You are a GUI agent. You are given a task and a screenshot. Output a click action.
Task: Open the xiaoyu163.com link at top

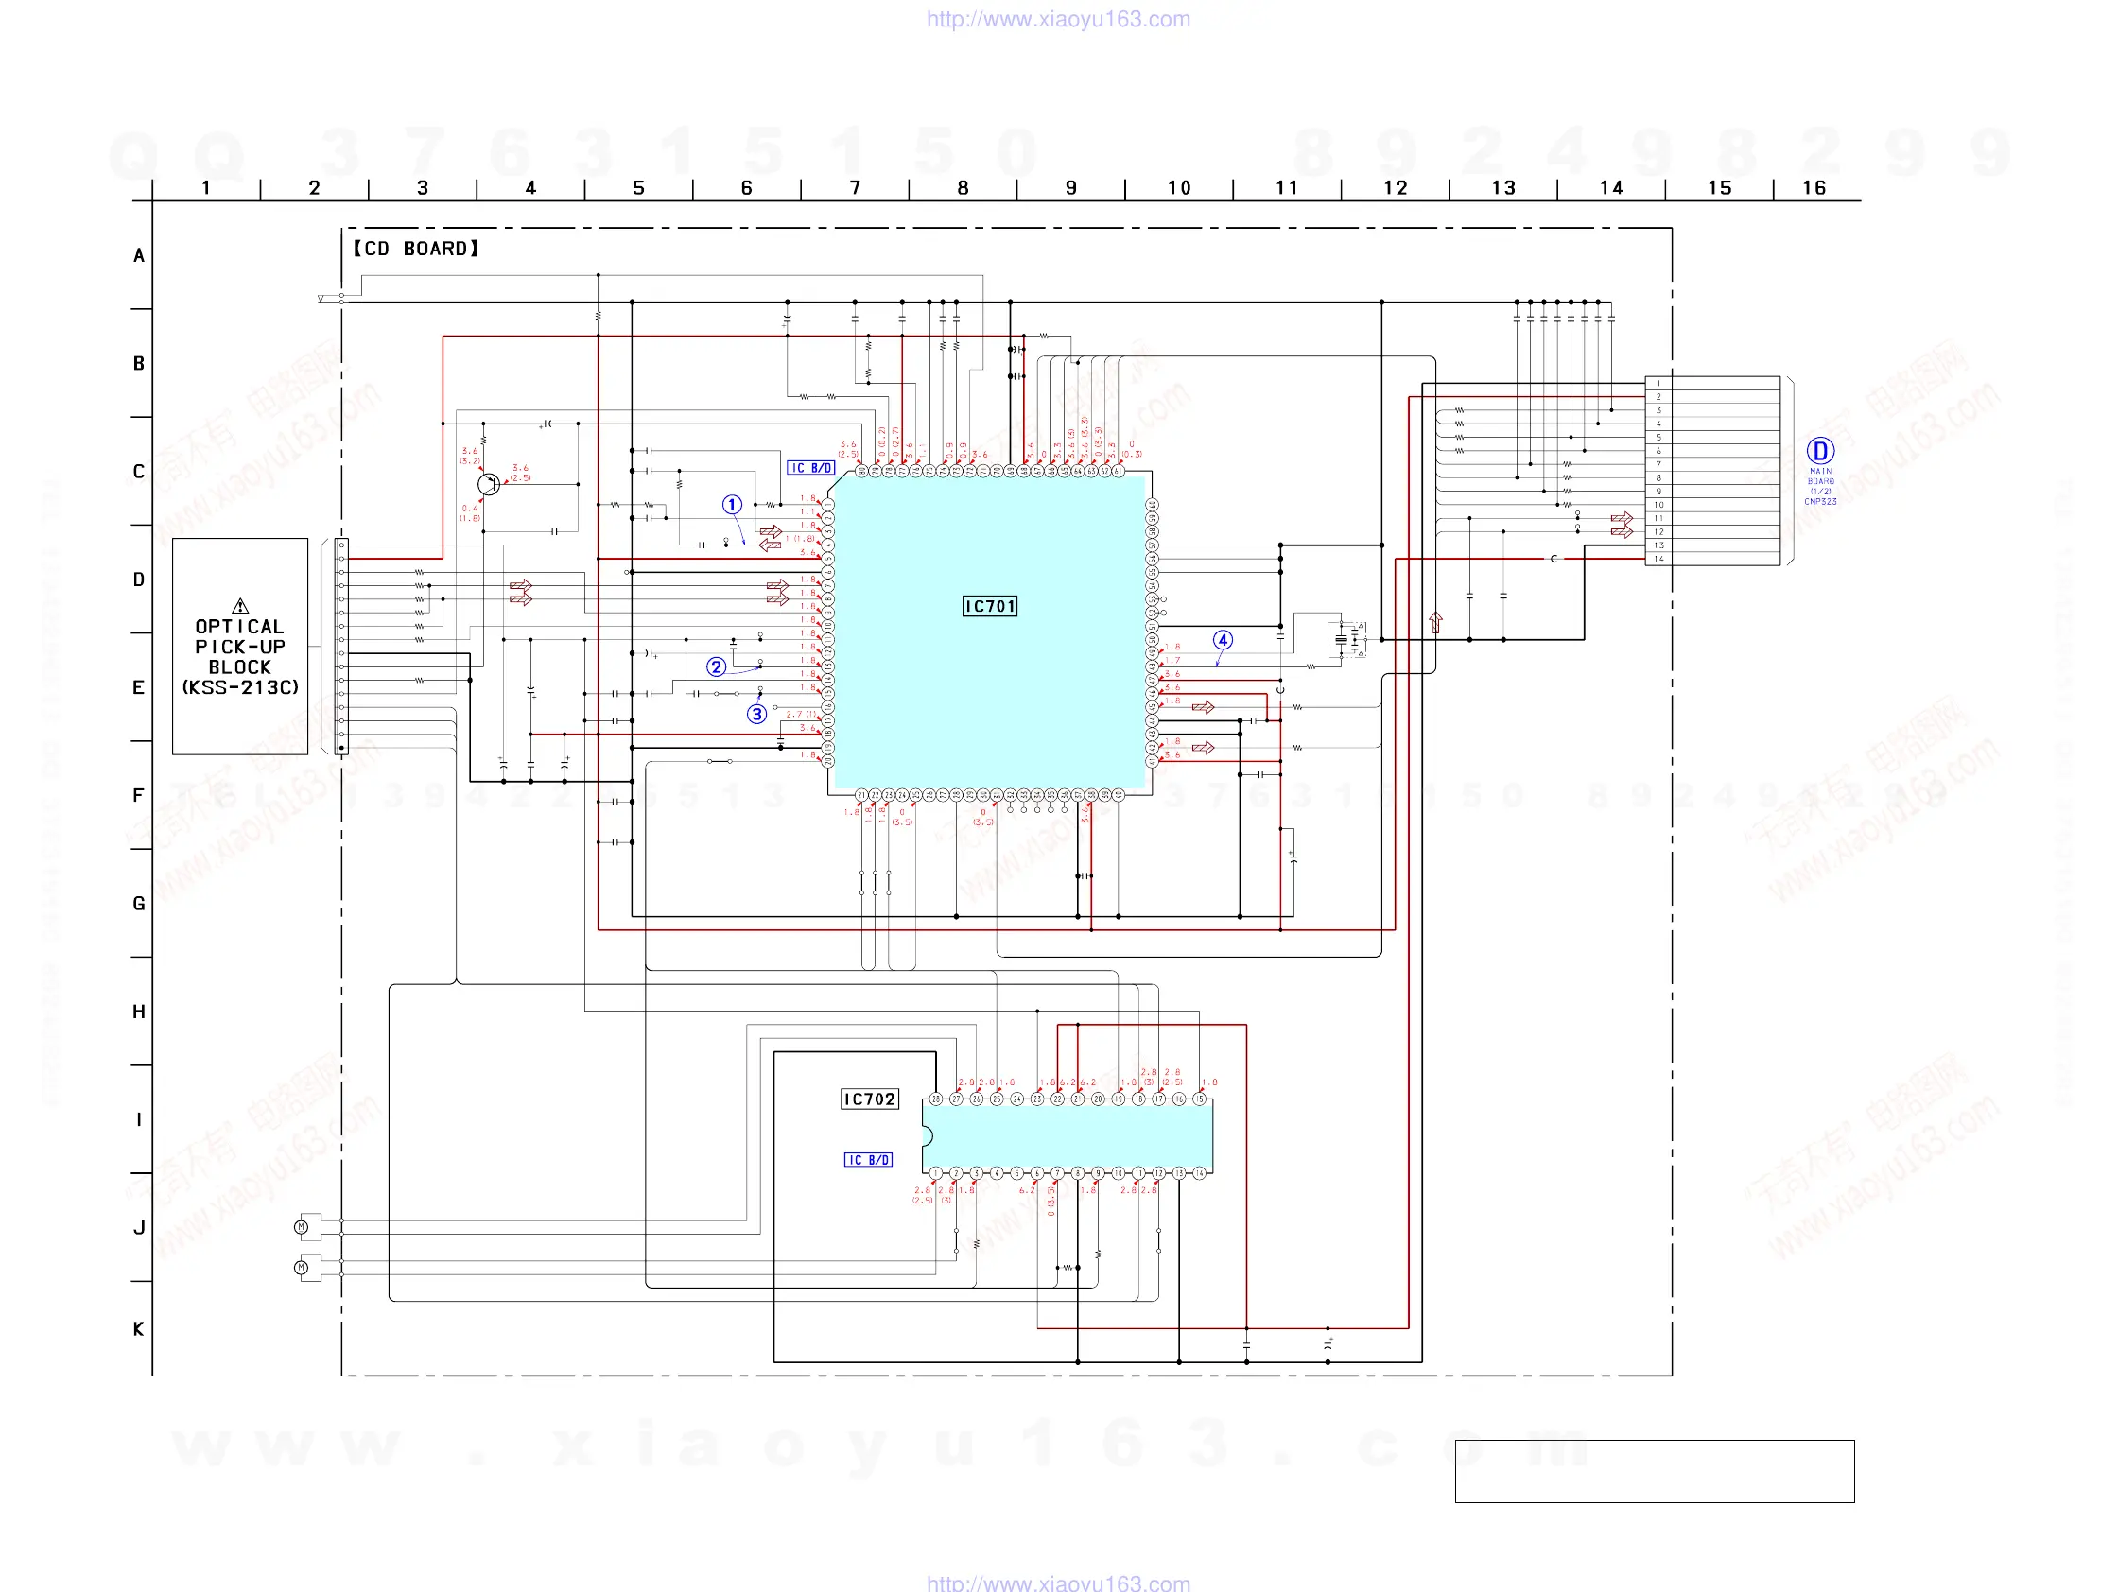pyautogui.click(x=1058, y=19)
